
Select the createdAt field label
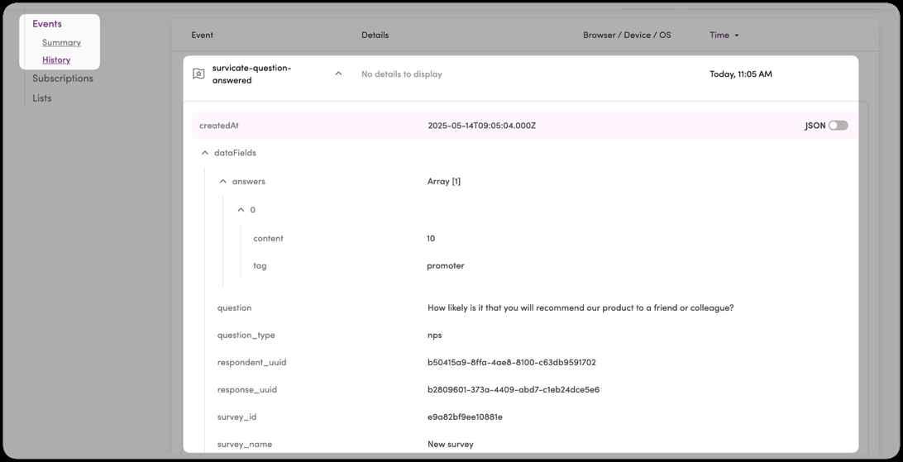(219, 126)
